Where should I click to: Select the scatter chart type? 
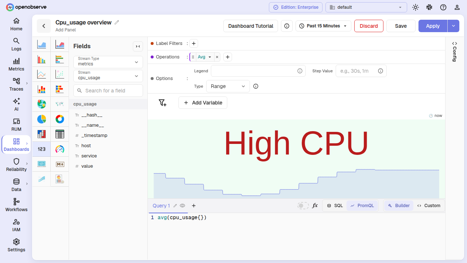tap(60, 74)
